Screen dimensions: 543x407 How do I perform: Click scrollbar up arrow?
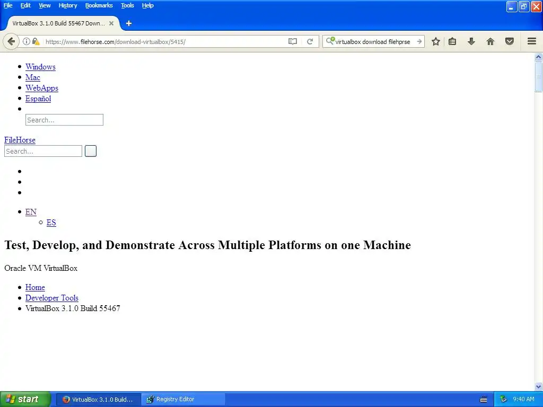click(539, 57)
